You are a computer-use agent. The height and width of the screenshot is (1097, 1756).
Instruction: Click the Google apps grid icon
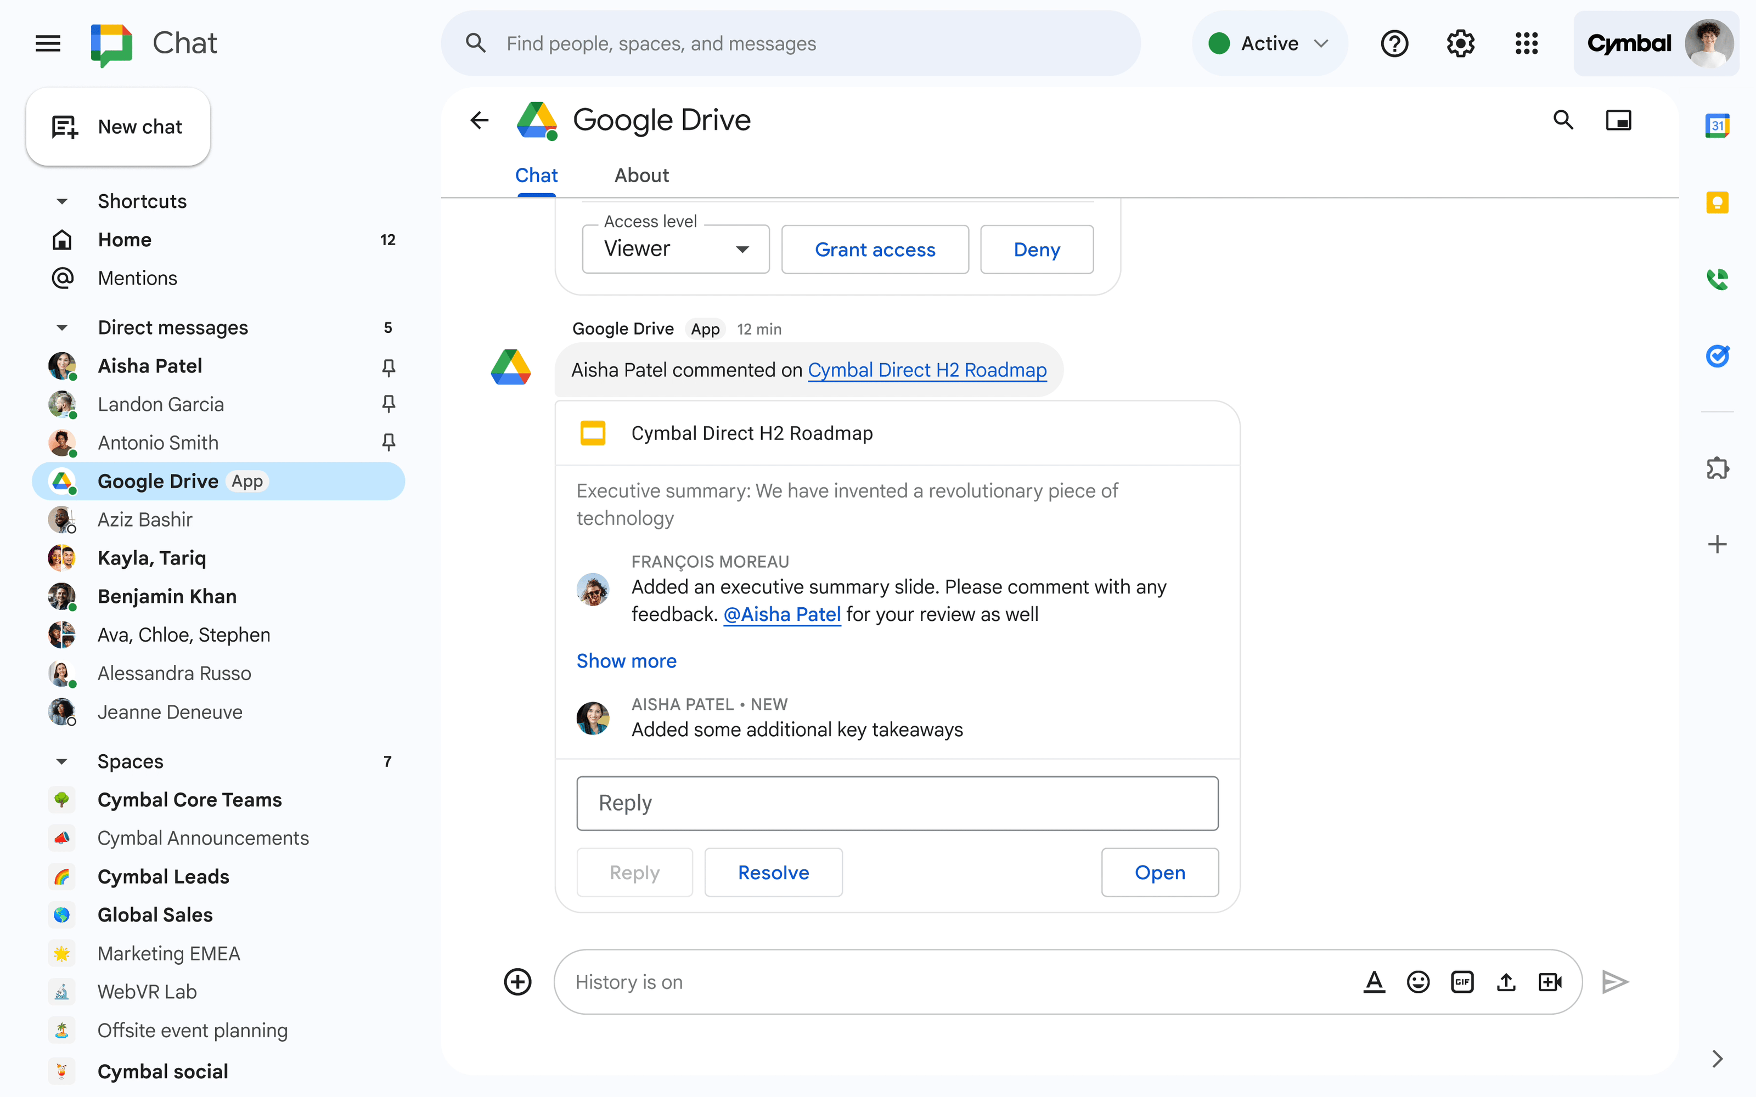[x=1526, y=43]
